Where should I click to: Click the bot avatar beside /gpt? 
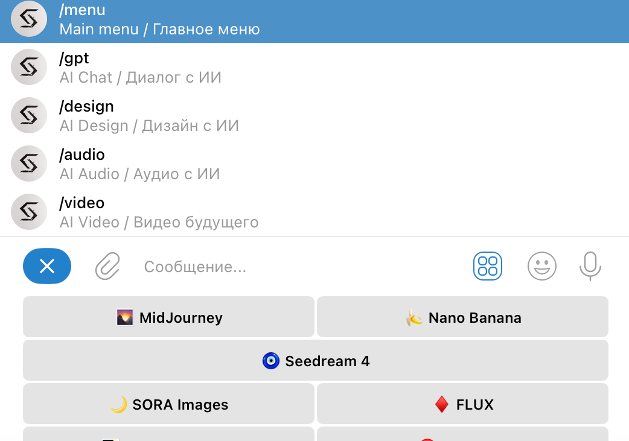coord(29,67)
